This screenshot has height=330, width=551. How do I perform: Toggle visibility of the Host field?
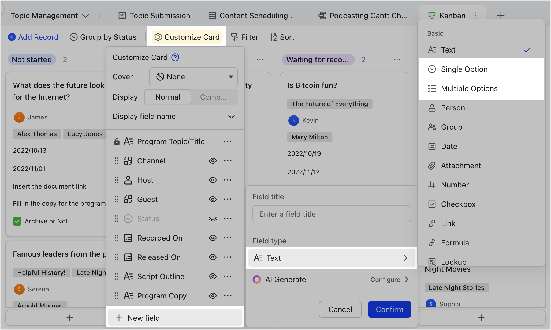213,180
